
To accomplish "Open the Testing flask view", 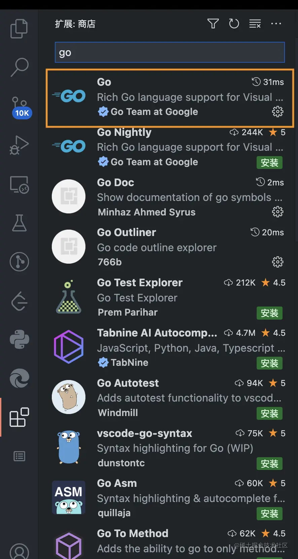I will click(19, 223).
